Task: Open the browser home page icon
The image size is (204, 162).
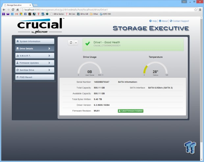Action: [x=17, y=10]
